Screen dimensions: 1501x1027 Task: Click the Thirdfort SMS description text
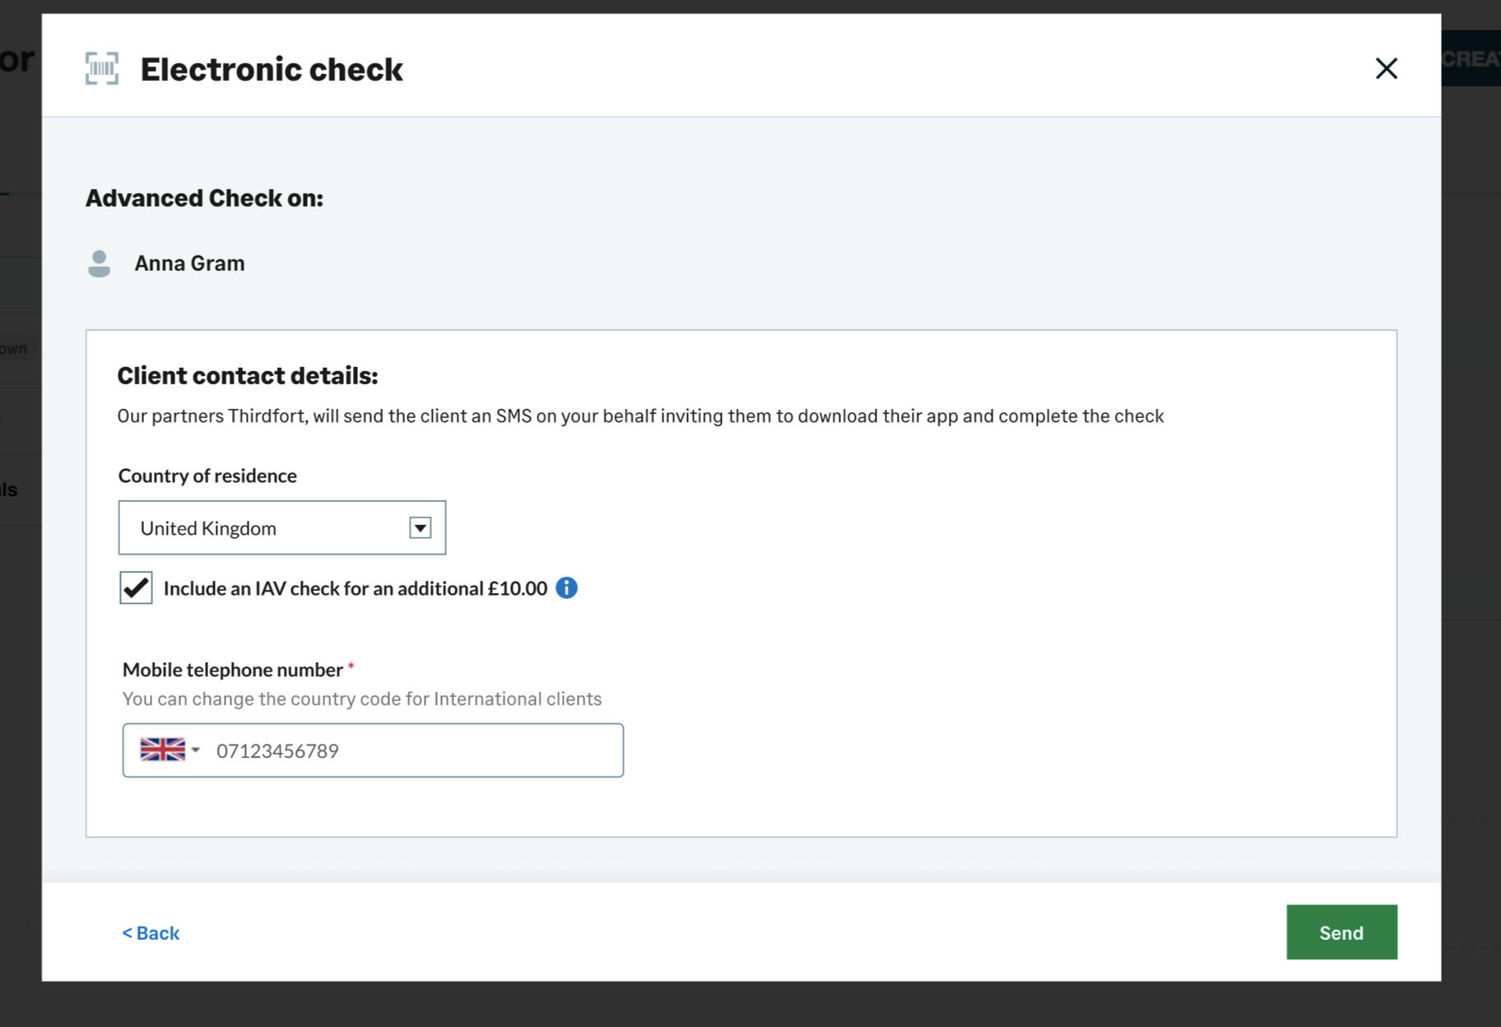point(639,416)
